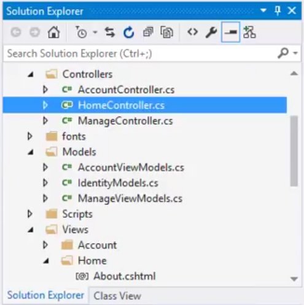Open the About.cshtml file
The width and height of the screenshot is (304, 305).
(125, 276)
